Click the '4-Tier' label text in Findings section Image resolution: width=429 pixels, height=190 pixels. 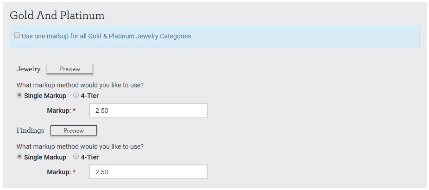[x=90, y=157]
